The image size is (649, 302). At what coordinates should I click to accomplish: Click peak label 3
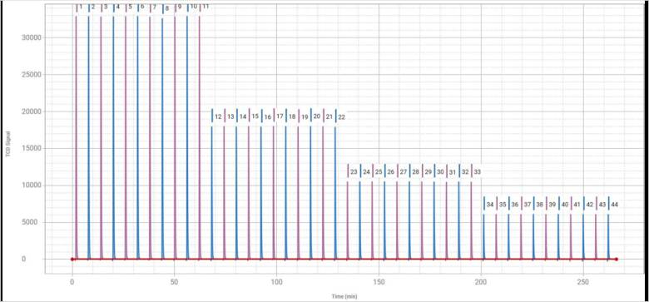pos(106,7)
